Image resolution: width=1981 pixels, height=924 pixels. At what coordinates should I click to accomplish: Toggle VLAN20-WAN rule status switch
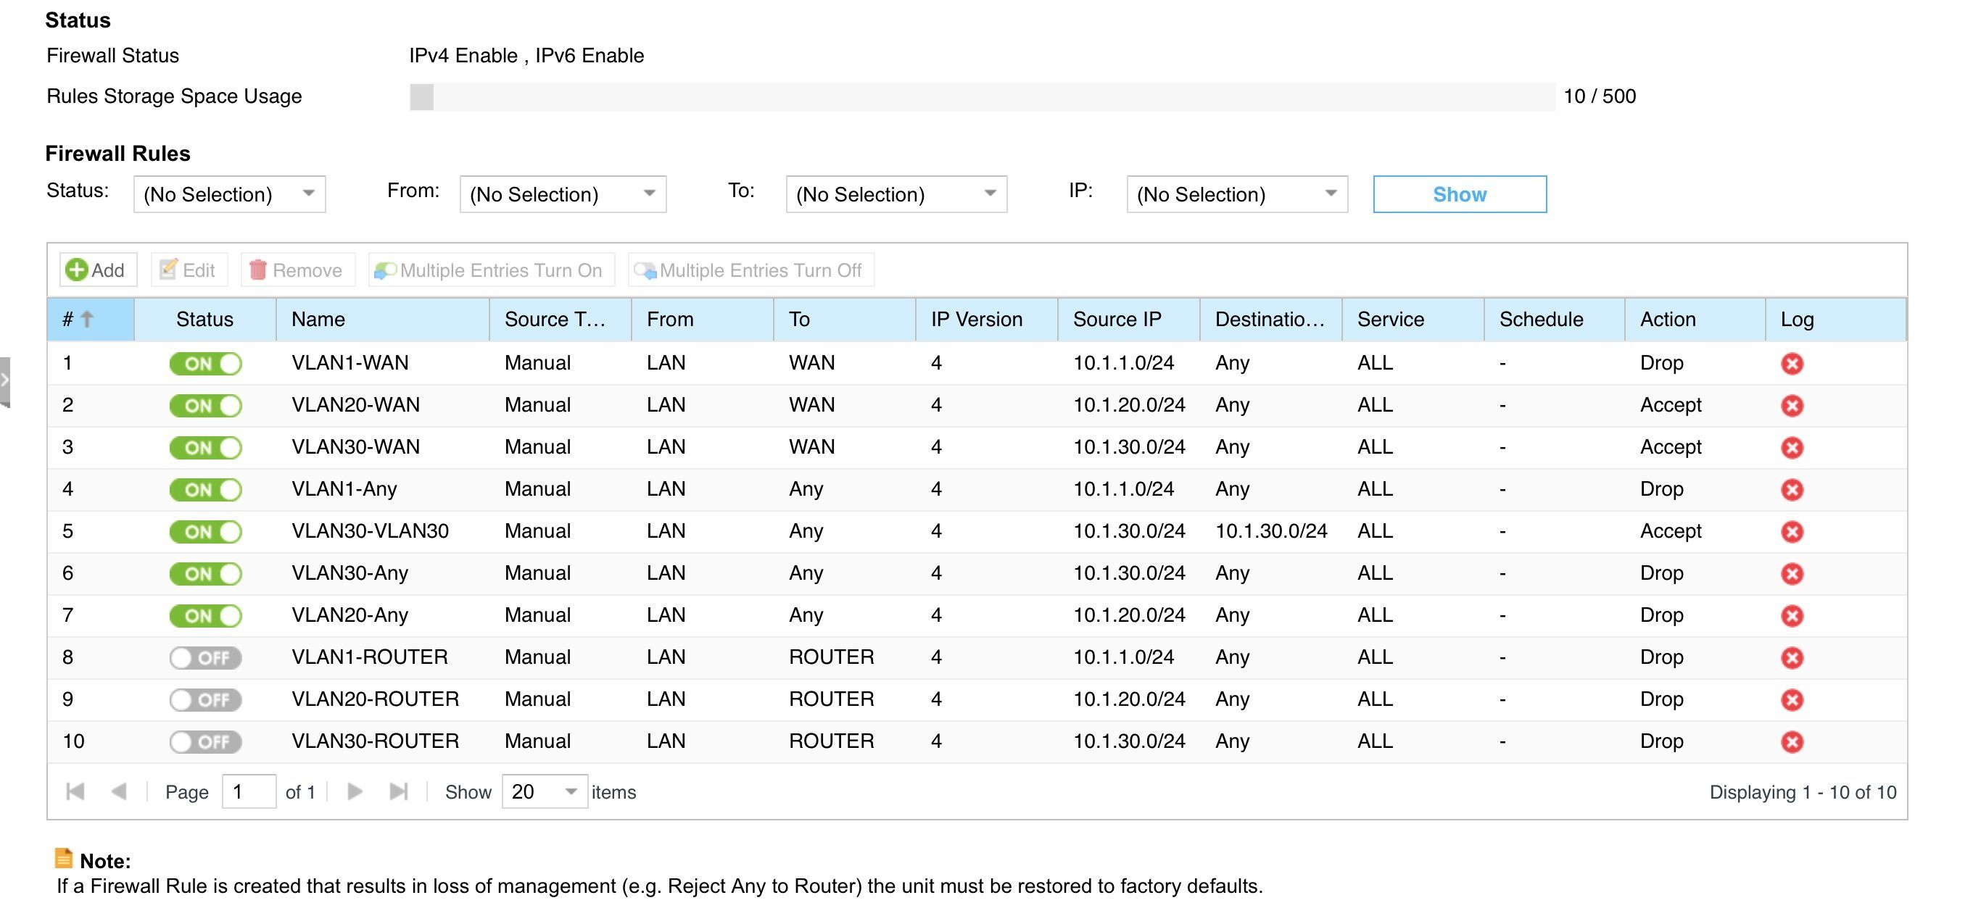(x=205, y=406)
